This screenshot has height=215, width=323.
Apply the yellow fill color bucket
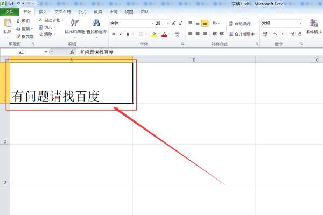[154, 34]
